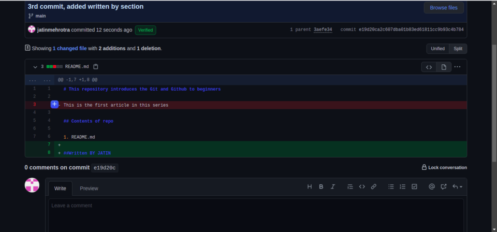Insert a numbered list in comment

click(x=403, y=187)
